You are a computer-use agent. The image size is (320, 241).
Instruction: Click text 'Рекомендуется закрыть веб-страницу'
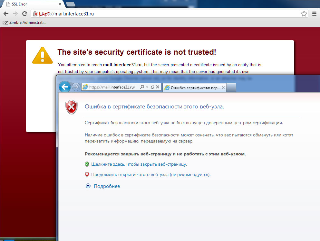click(128, 154)
